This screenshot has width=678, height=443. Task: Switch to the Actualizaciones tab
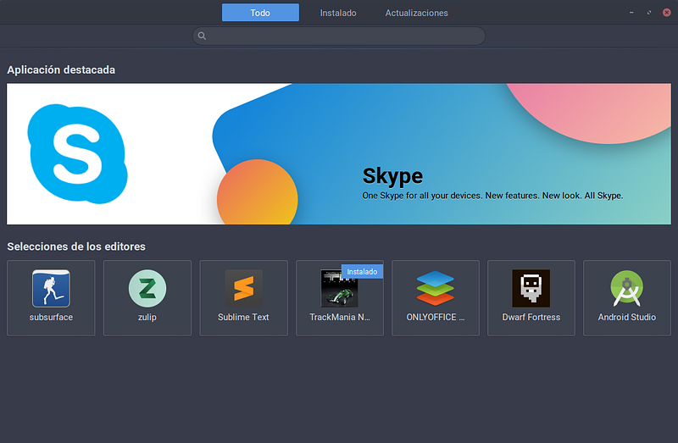click(416, 13)
